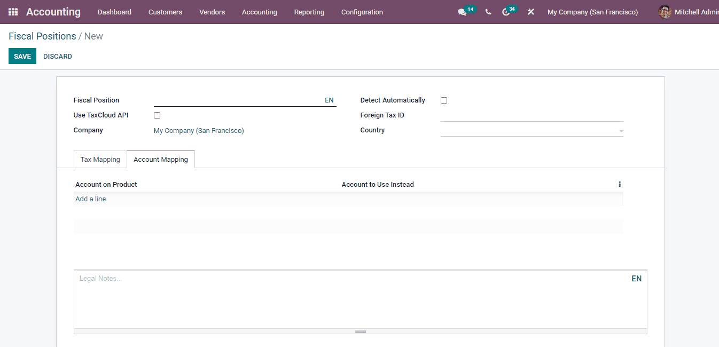Click the EN translation icon in Legal Notes
Screen dimensions: 719x347
[636, 278]
